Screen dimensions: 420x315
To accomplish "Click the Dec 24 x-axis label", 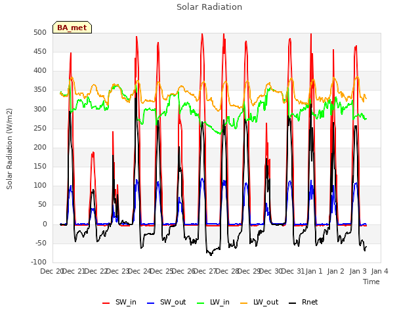I will [x=140, y=271].
